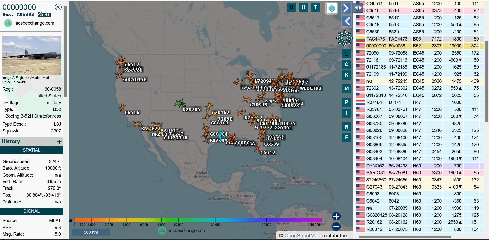Zoom in the map with plus button
This screenshot has width=489, height=240.
[x=336, y=216]
